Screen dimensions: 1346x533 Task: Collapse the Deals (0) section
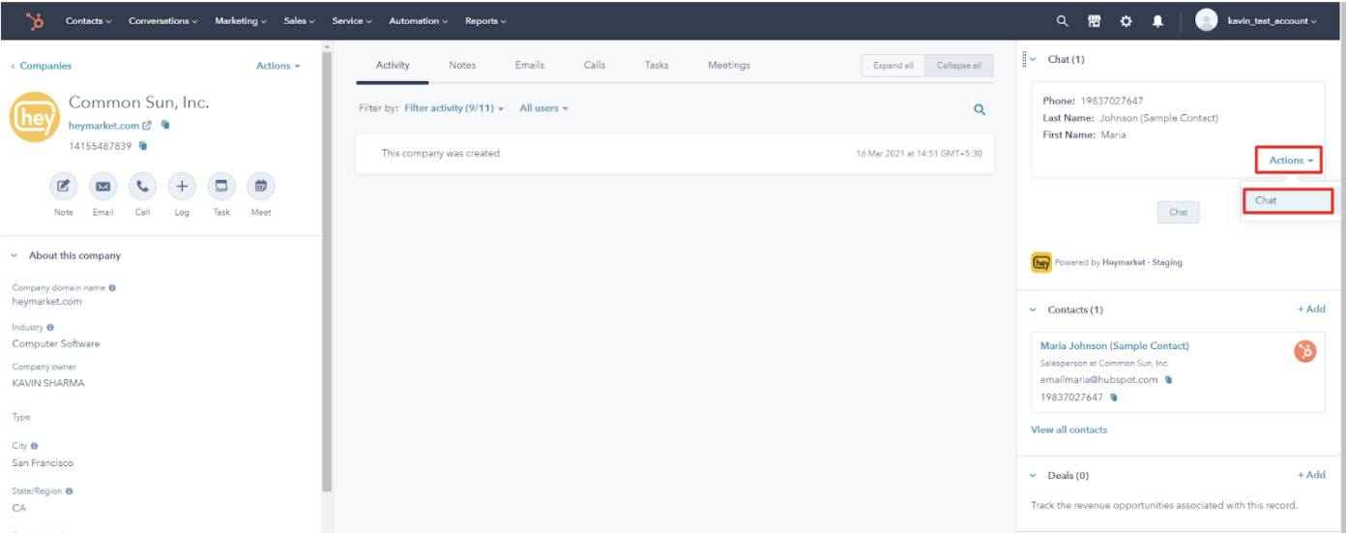(x=1034, y=475)
